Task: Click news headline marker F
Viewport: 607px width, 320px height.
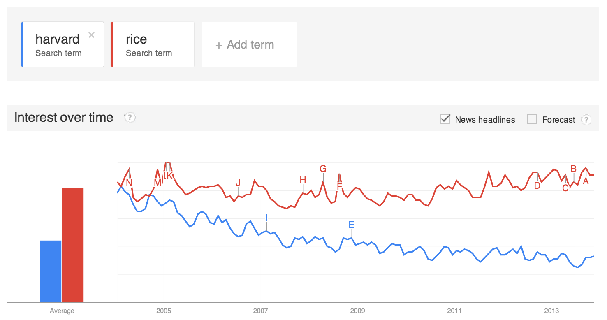Action: tap(339, 187)
